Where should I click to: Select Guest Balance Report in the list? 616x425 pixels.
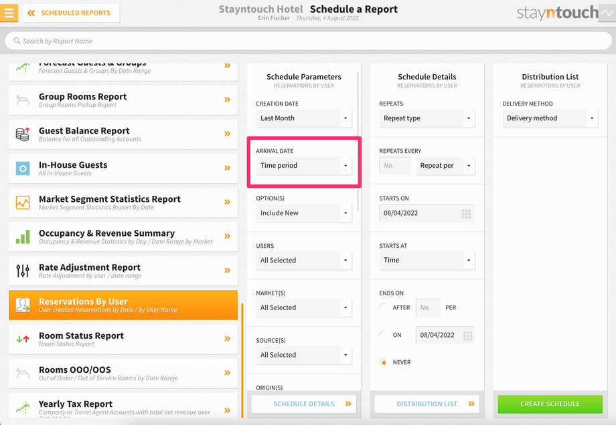click(x=123, y=134)
